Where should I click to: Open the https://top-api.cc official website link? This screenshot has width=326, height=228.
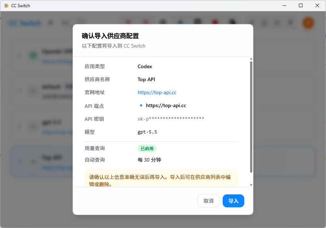coord(157,92)
